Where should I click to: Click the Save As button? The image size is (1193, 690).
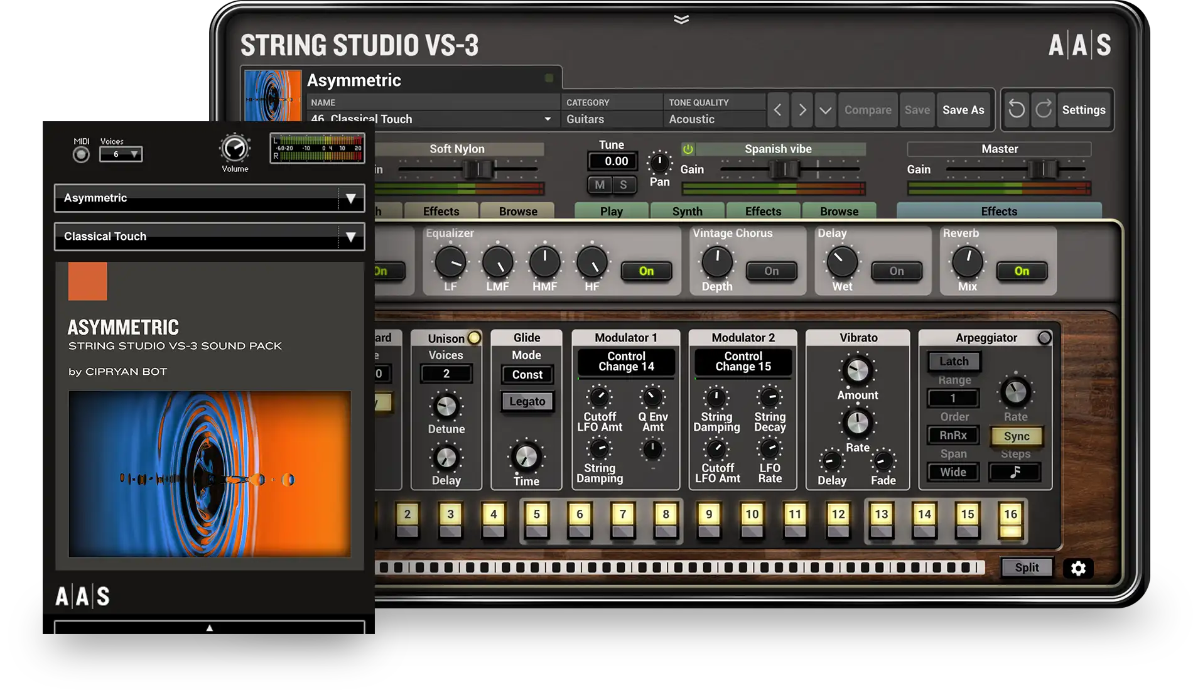[x=963, y=110]
